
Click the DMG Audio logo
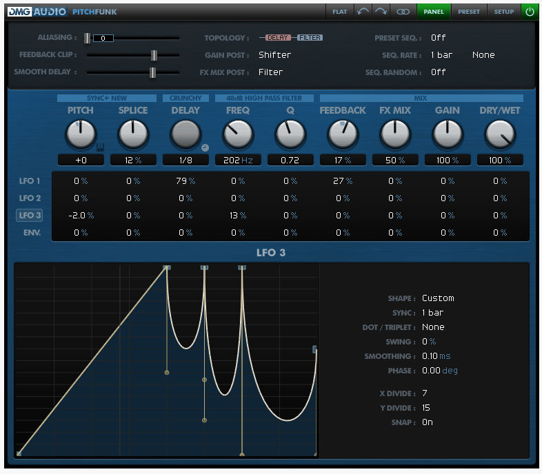(x=37, y=12)
